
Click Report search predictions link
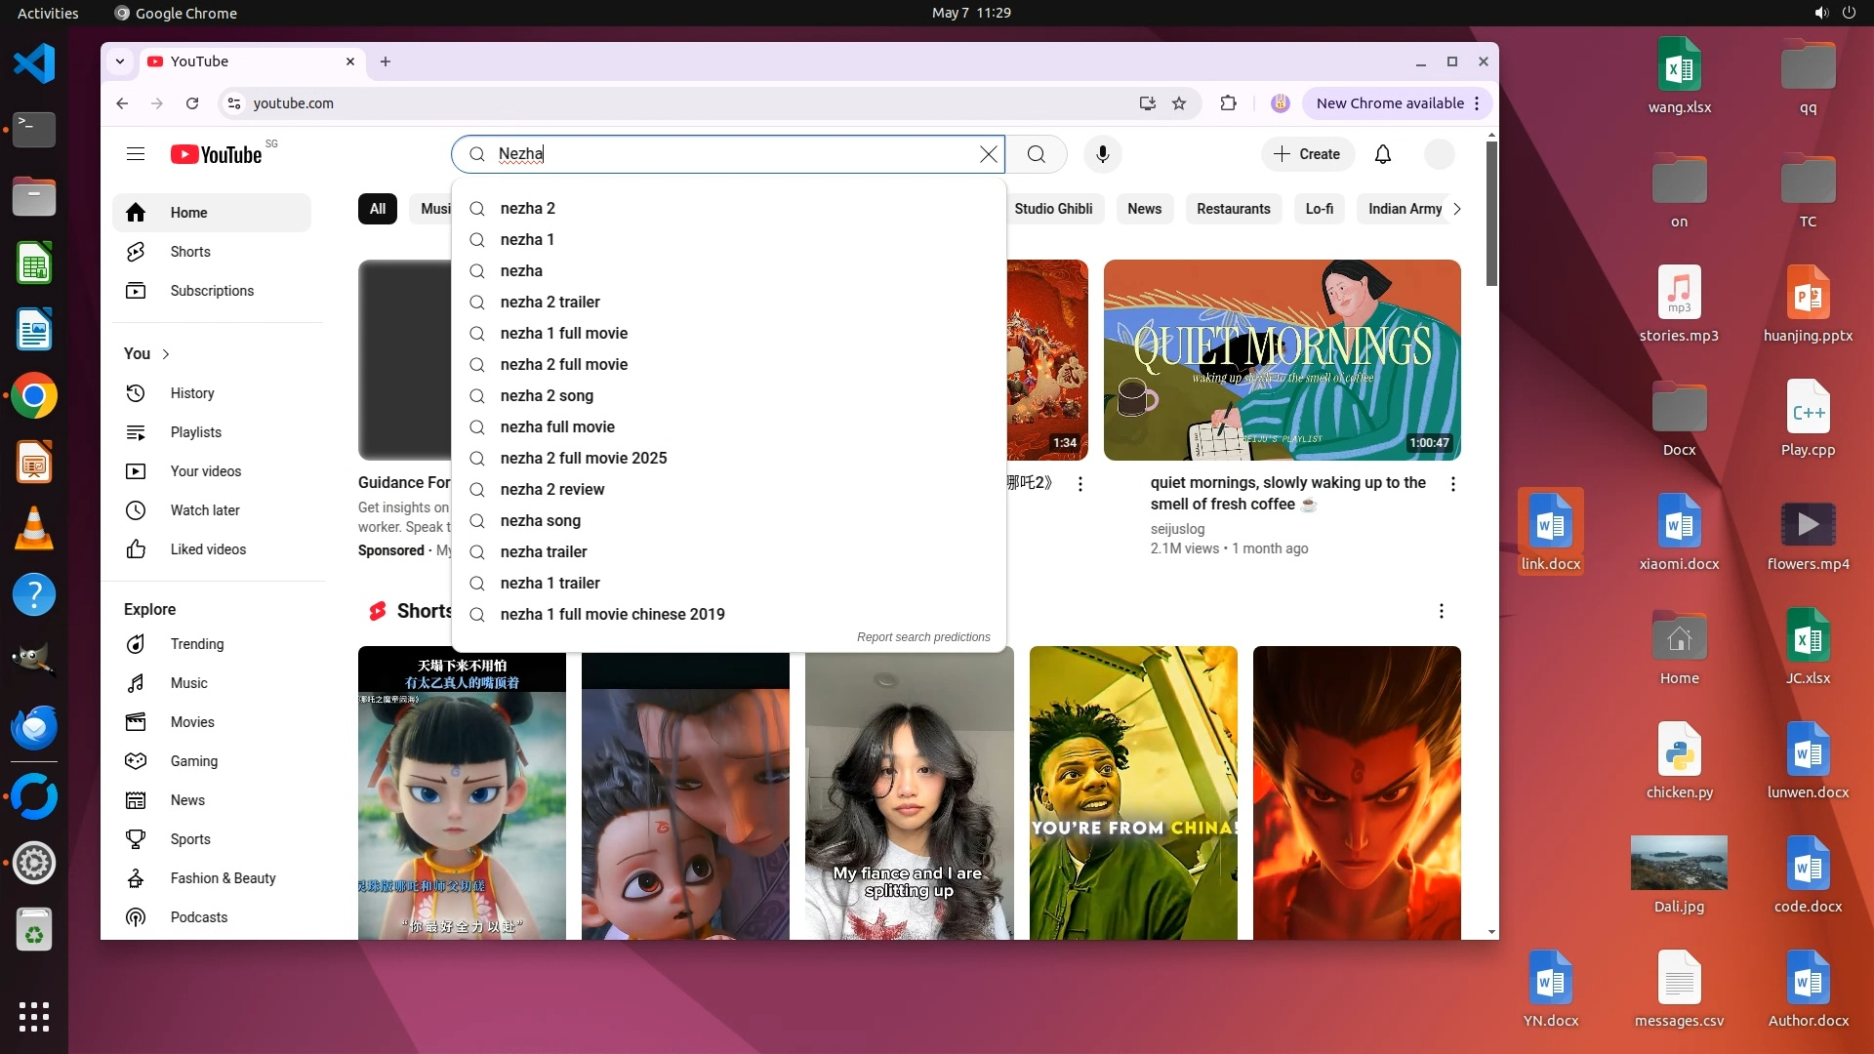tap(922, 637)
